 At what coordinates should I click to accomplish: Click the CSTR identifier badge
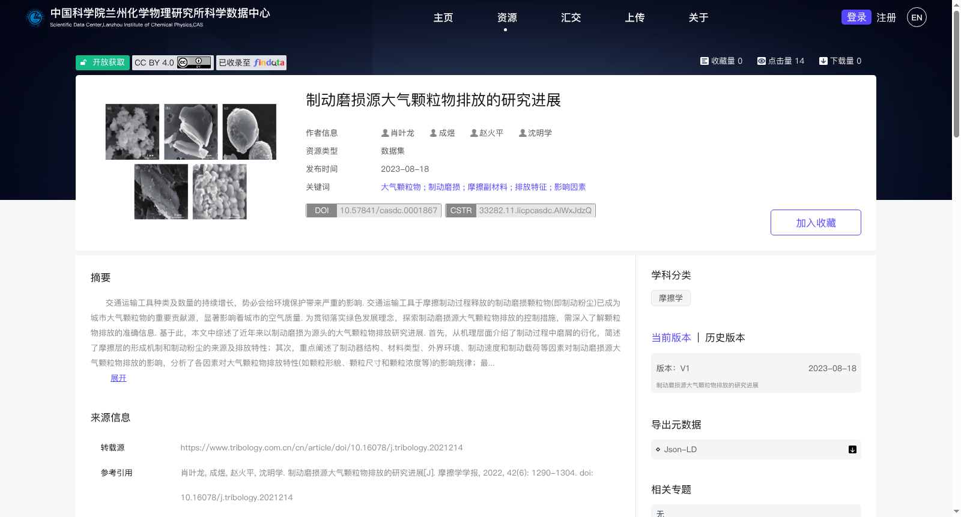[520, 210]
